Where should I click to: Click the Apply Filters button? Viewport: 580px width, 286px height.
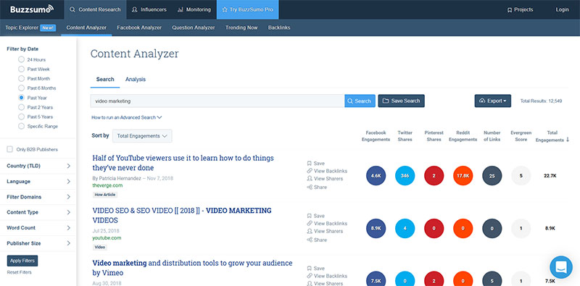tap(22, 261)
